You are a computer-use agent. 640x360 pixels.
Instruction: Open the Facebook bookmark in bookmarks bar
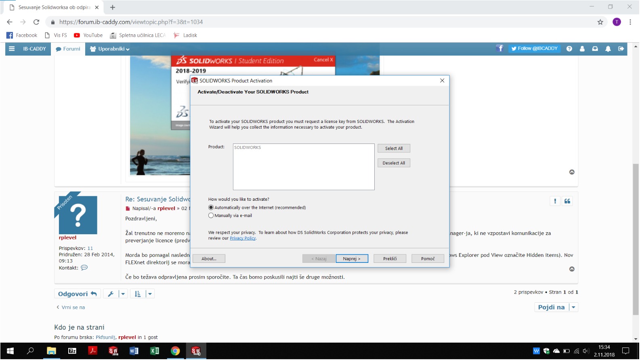pyautogui.click(x=22, y=35)
